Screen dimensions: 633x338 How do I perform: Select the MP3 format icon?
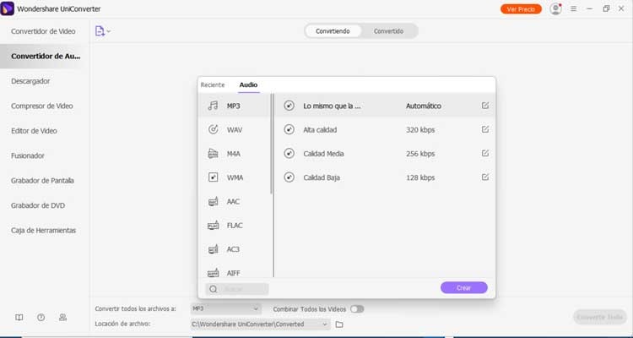213,106
